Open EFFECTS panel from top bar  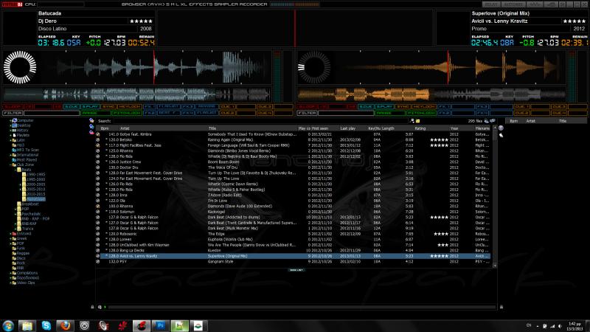[202, 4]
